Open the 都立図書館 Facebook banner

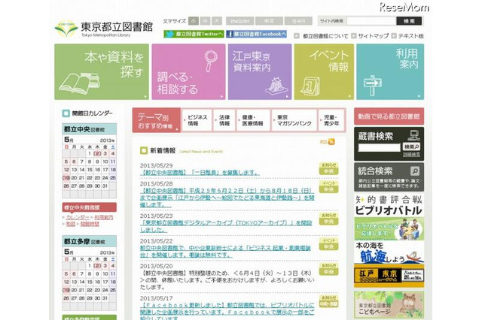(256, 34)
